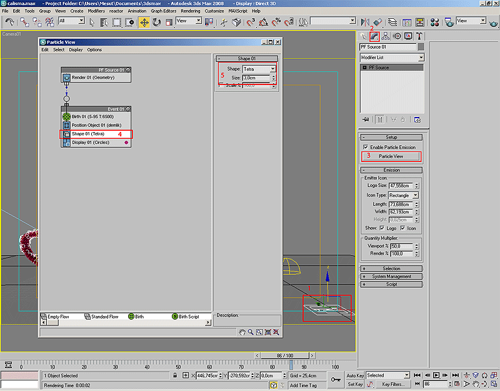Screen dimensions: 500x391
Task: Select the Move tool in main toolbar
Action: point(144,22)
